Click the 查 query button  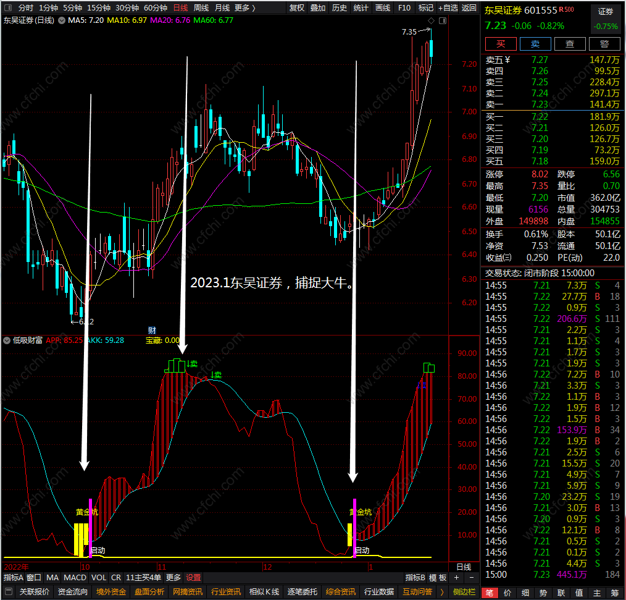(570, 43)
